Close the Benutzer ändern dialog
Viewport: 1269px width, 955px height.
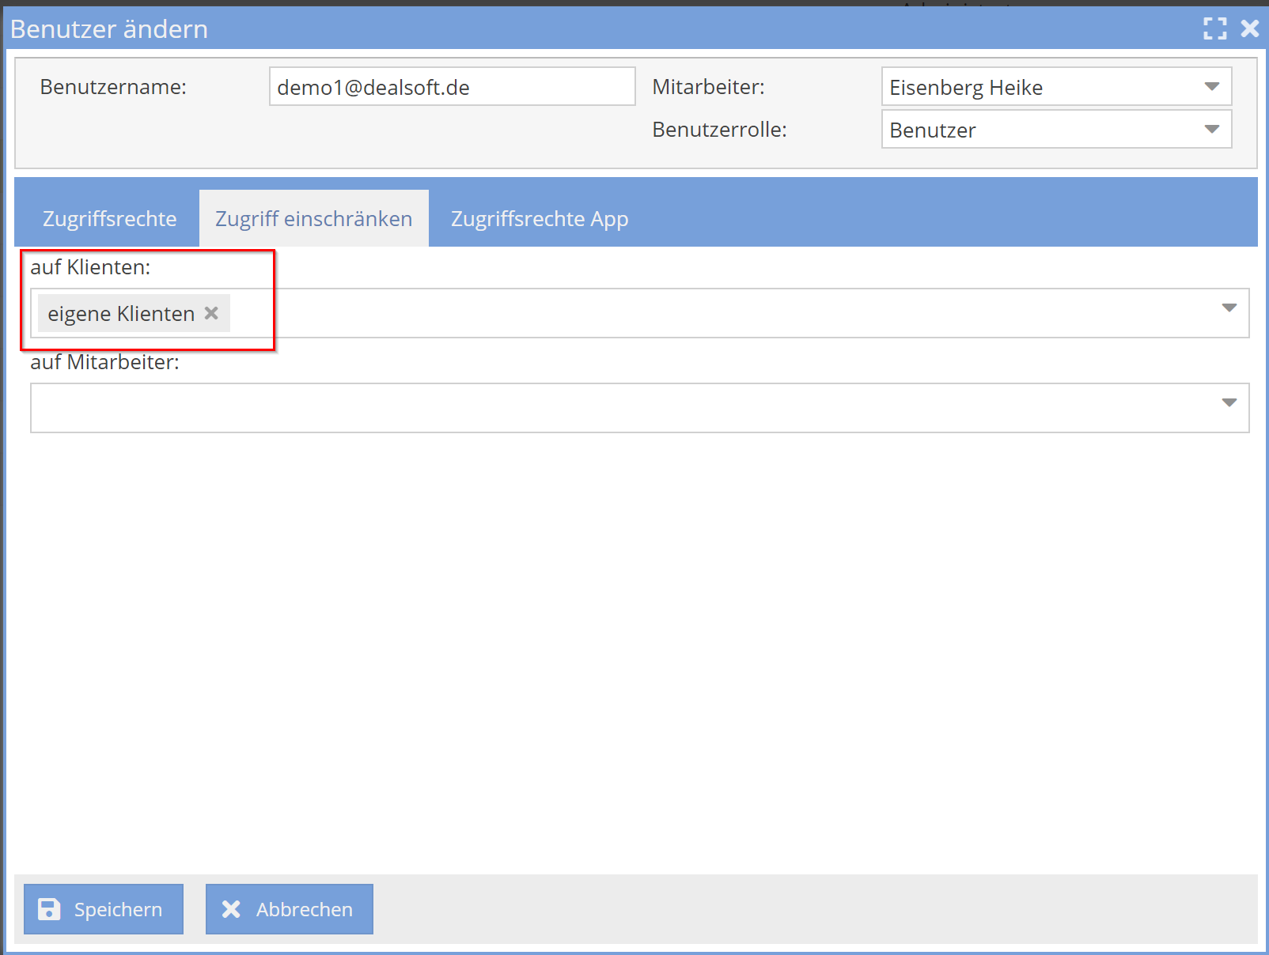(x=1250, y=29)
